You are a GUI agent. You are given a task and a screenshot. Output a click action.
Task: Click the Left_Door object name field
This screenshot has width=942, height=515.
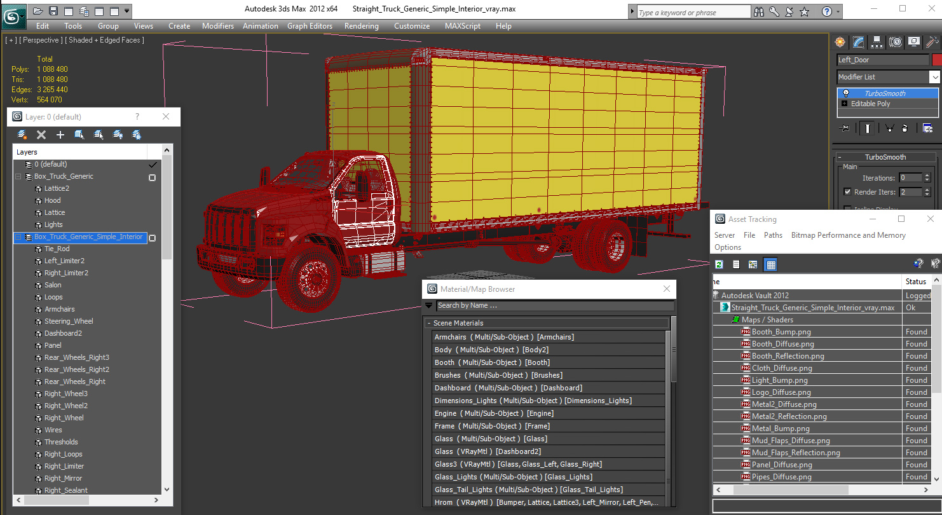(883, 60)
